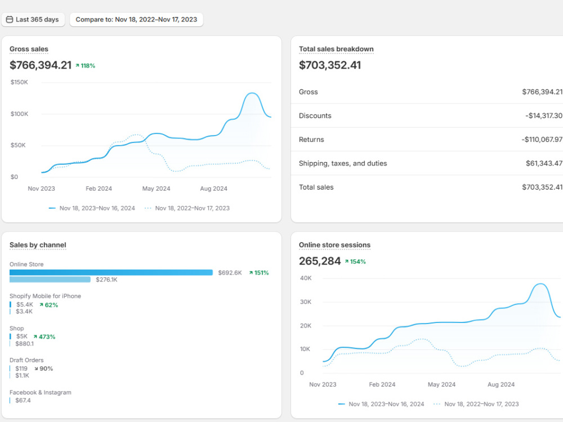Open the Gross sales report title
Viewport: 563px width, 422px height.
coord(29,49)
